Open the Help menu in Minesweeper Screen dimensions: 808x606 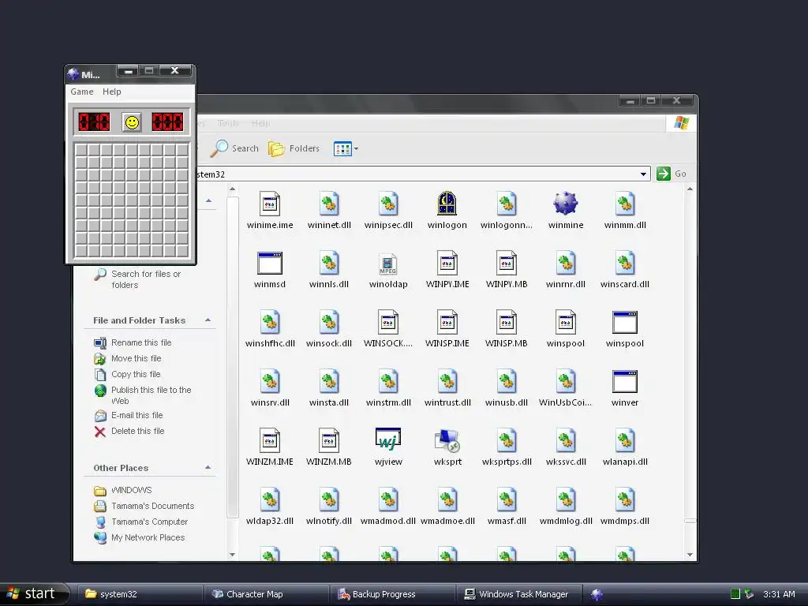[111, 92]
